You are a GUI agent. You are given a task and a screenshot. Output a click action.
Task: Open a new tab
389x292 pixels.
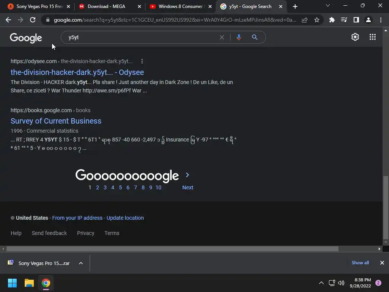coord(295,6)
